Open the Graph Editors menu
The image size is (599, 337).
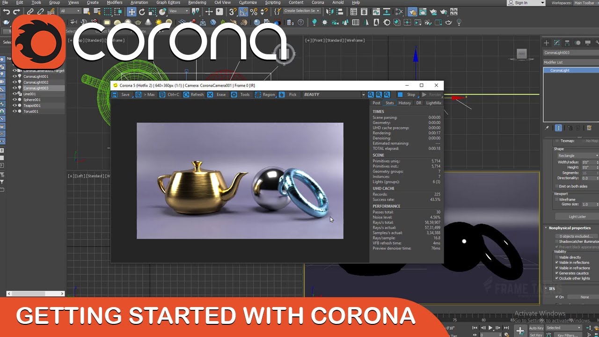click(168, 2)
